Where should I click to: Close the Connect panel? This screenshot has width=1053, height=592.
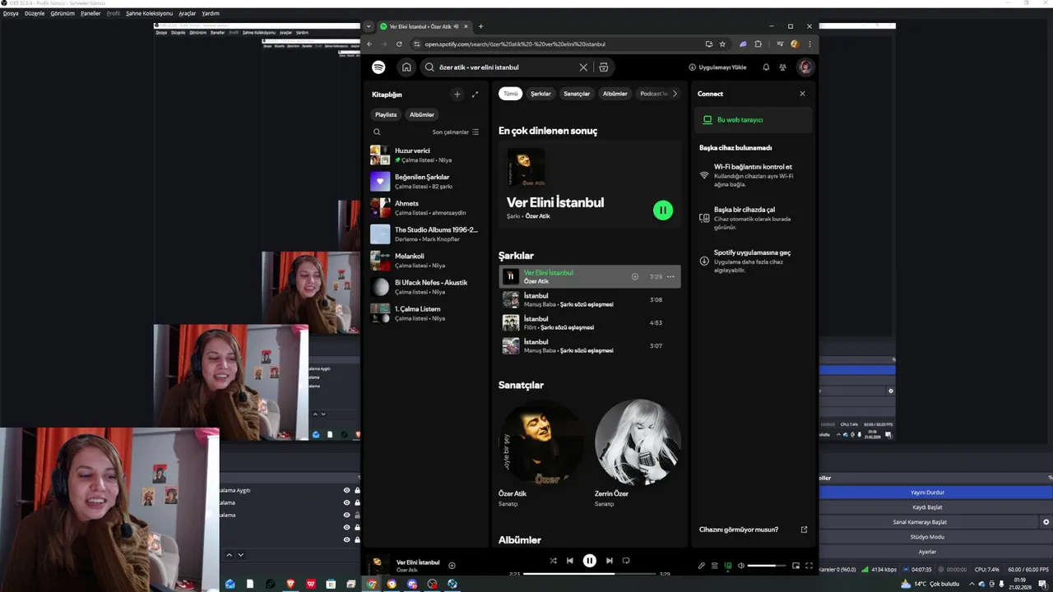pyautogui.click(x=802, y=94)
